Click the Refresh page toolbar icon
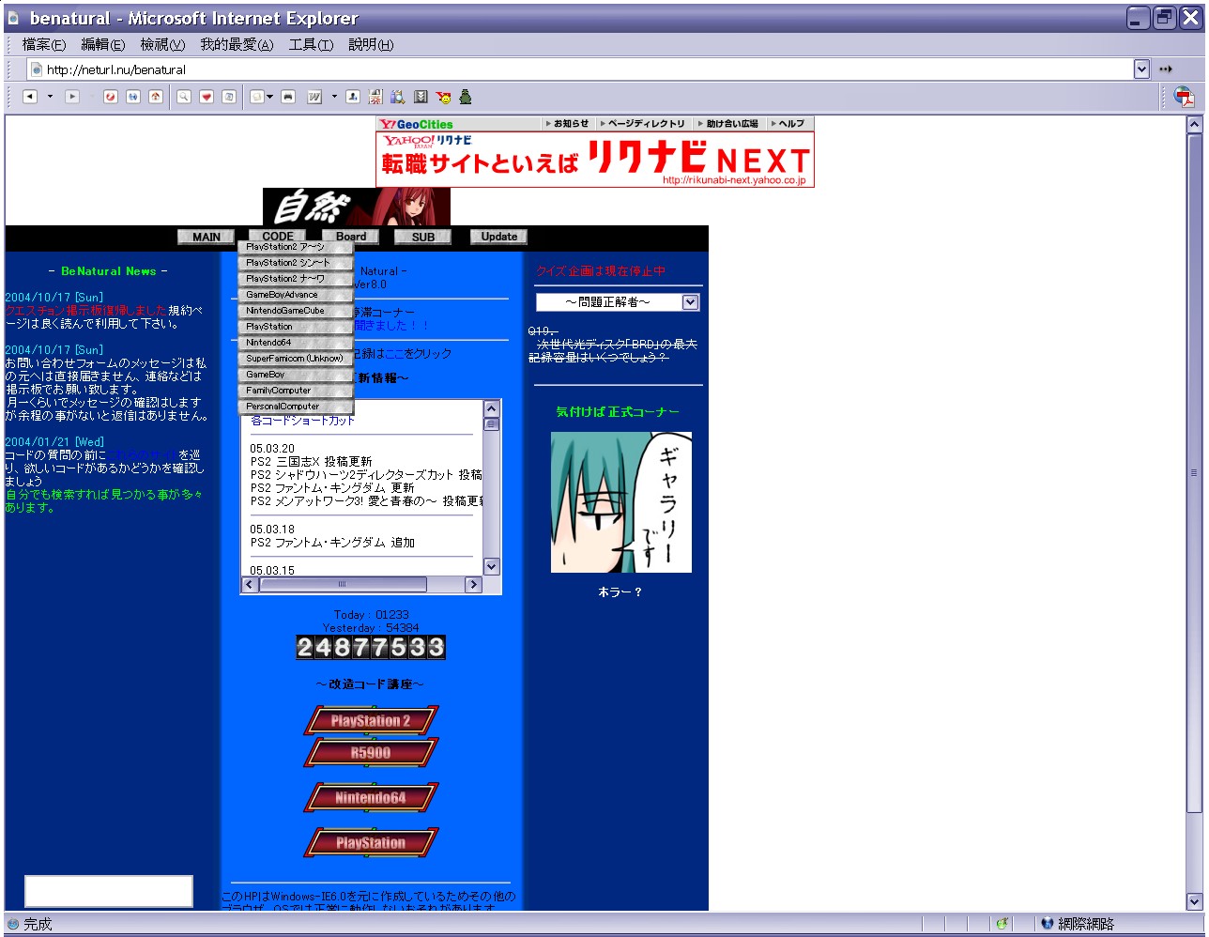The image size is (1209, 937). [x=133, y=97]
